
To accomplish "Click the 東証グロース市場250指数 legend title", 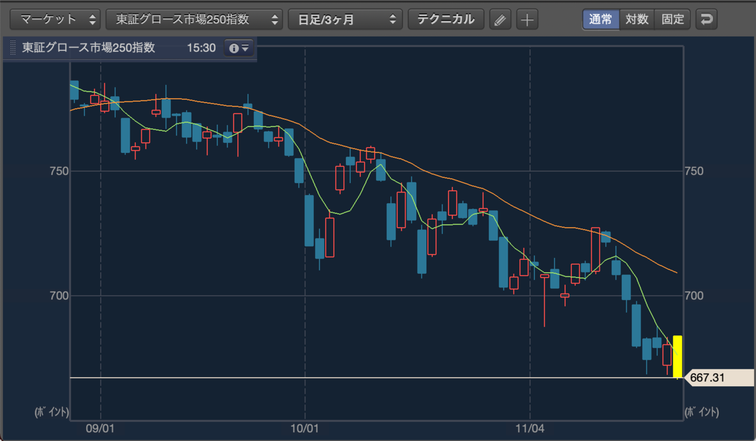I will (x=88, y=48).
